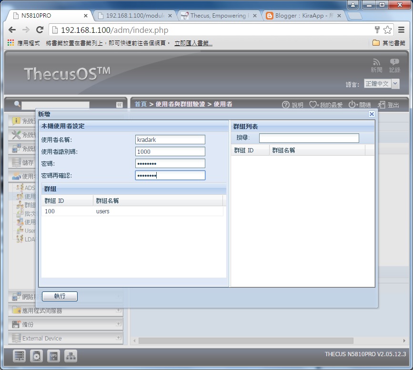The width and height of the screenshot is (413, 370).
Task: Click the 儲存 storage menu icon
Action: click(16, 162)
